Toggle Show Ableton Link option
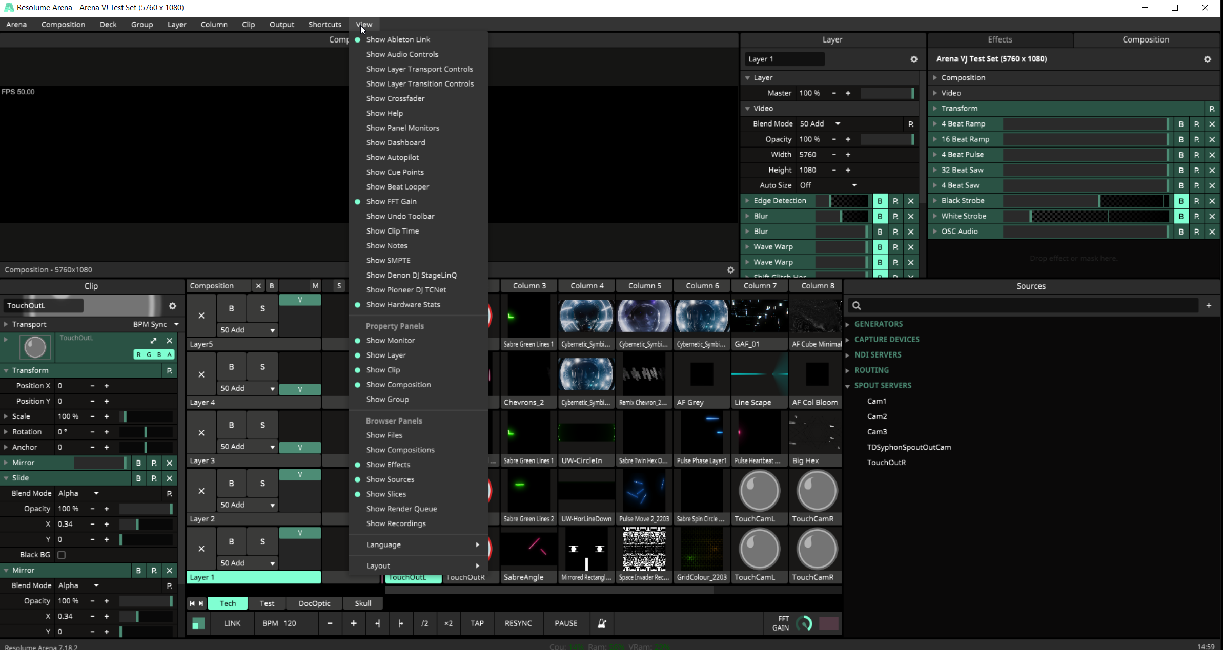 tap(398, 39)
